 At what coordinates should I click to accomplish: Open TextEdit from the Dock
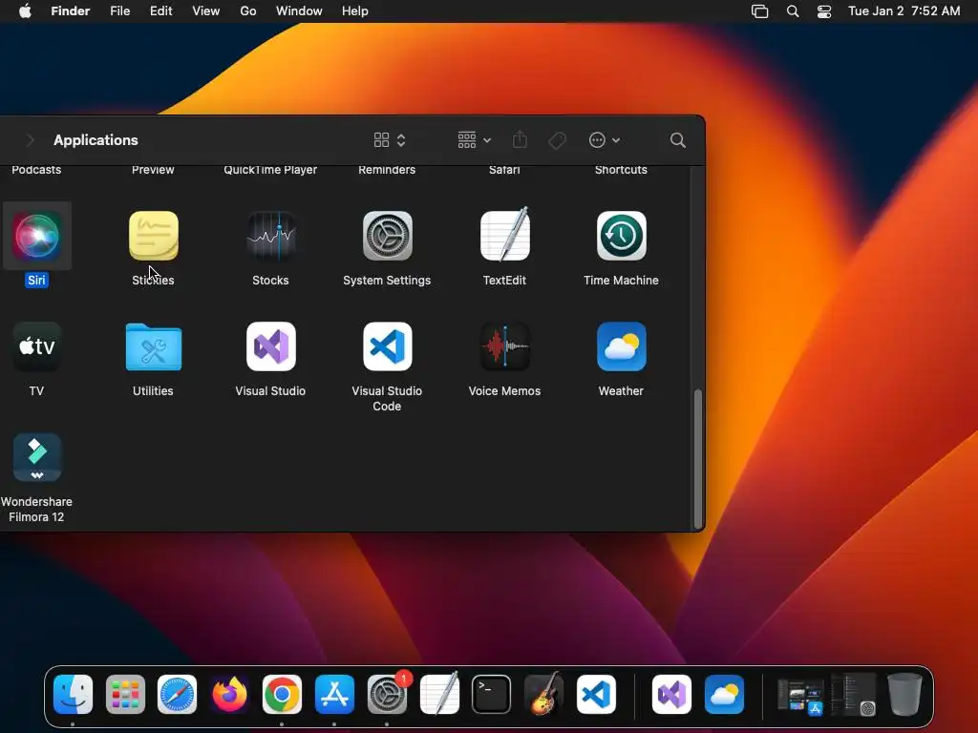coord(439,693)
